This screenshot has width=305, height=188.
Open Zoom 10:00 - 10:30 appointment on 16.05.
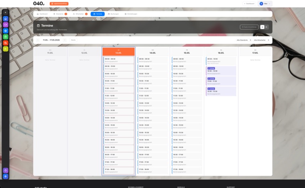[221, 71]
